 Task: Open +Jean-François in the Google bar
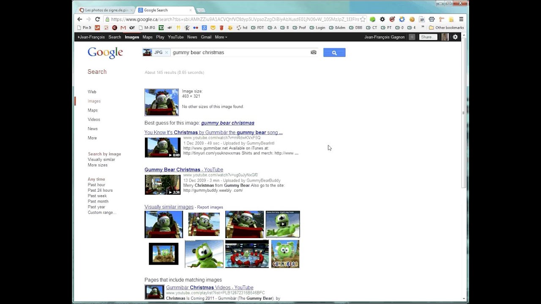coord(91,37)
